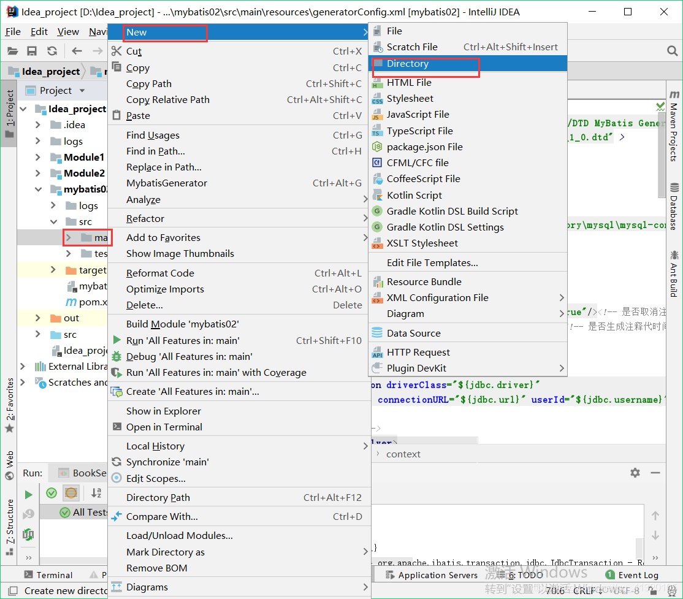Image resolution: width=683 pixels, height=599 pixels.
Task: Open the Z: Structure side tab
Action: pyautogui.click(x=9, y=527)
